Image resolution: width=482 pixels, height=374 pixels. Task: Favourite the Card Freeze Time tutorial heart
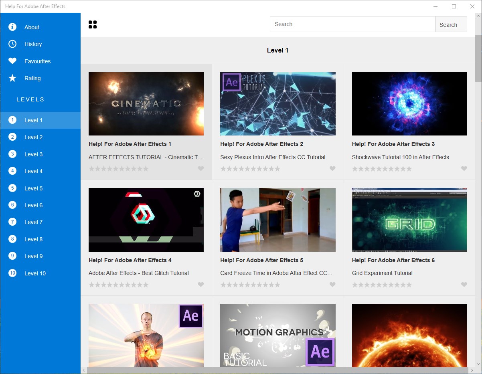(332, 285)
